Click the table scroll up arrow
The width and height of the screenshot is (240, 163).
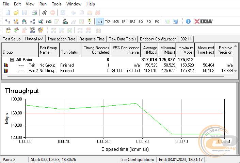(236, 46)
